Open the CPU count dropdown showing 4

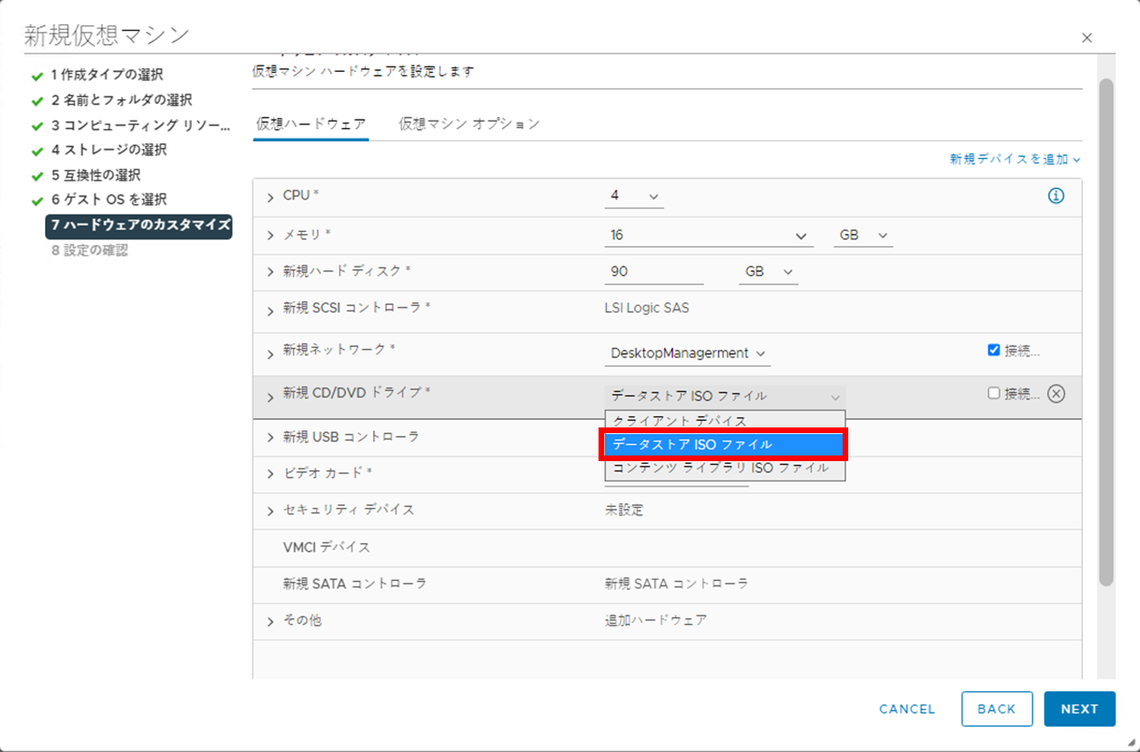(x=634, y=195)
